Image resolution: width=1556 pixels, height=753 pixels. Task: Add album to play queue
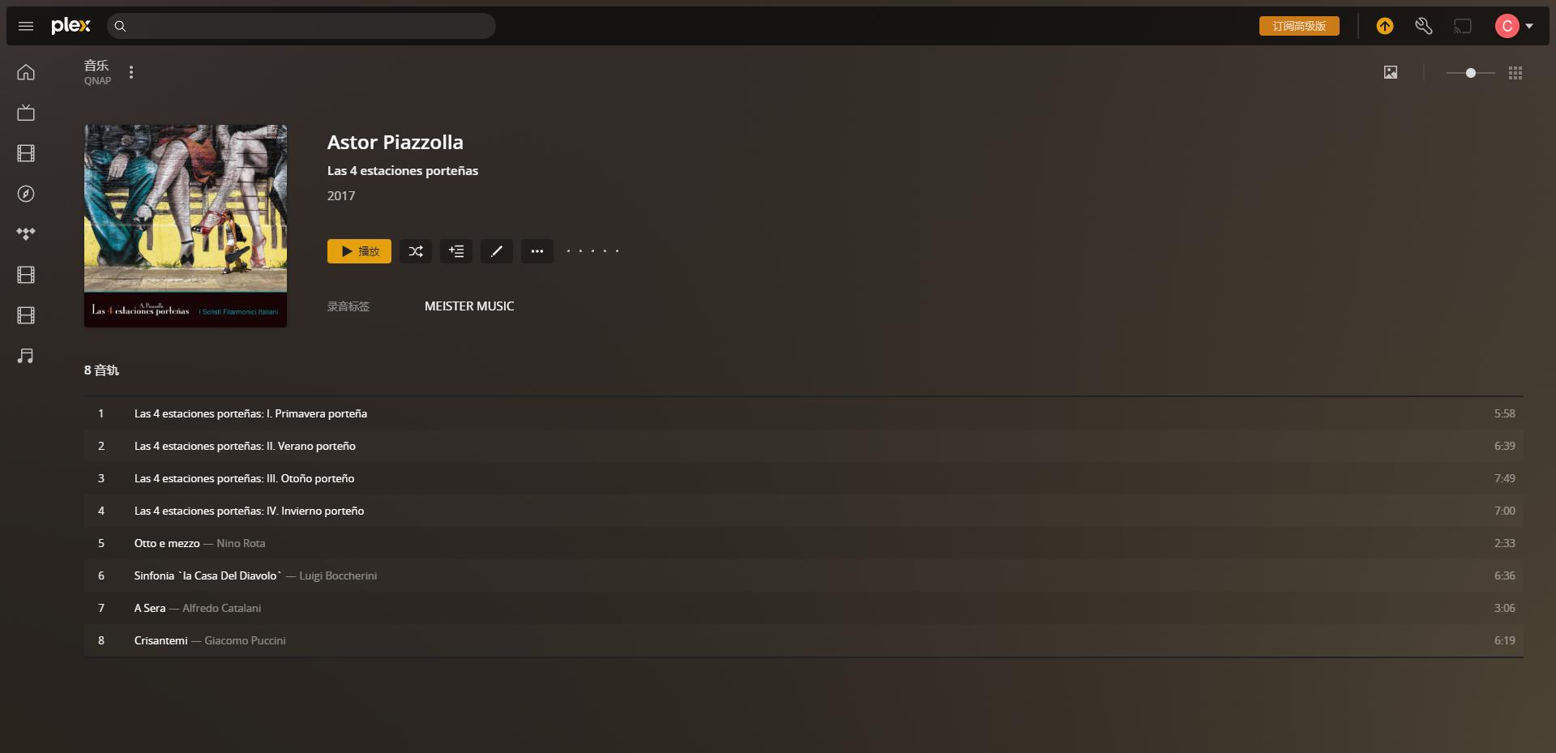click(456, 251)
